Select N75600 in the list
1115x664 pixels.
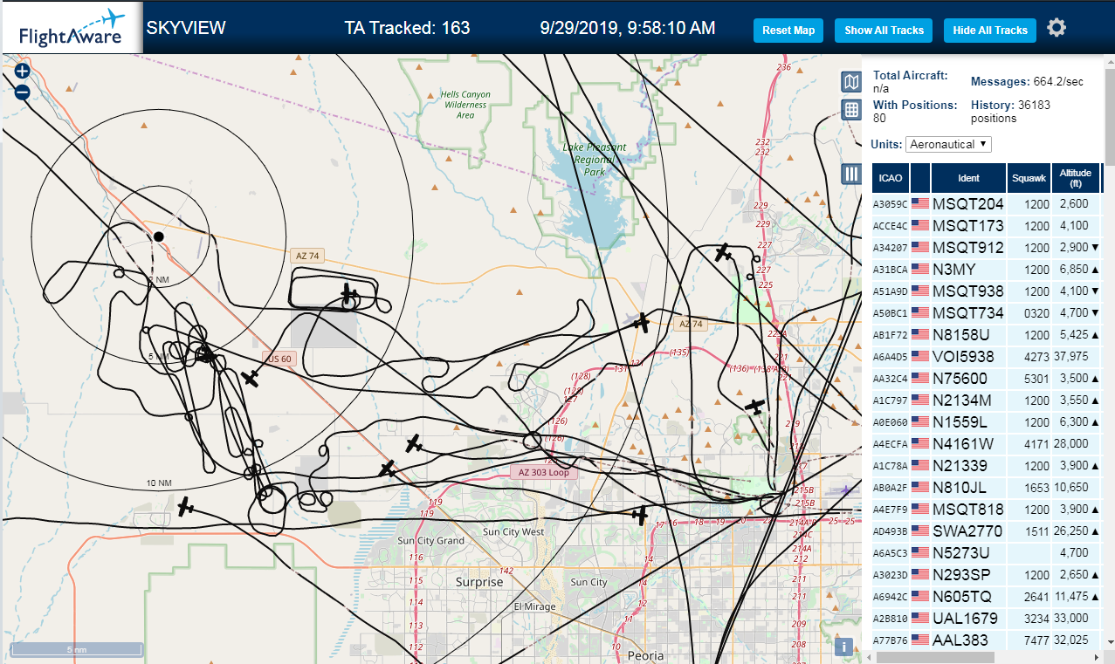[987, 379]
